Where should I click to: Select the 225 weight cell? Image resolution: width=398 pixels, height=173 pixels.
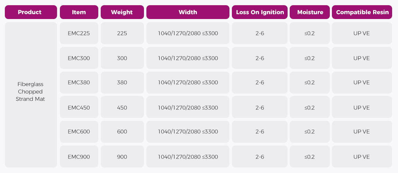tap(122, 34)
